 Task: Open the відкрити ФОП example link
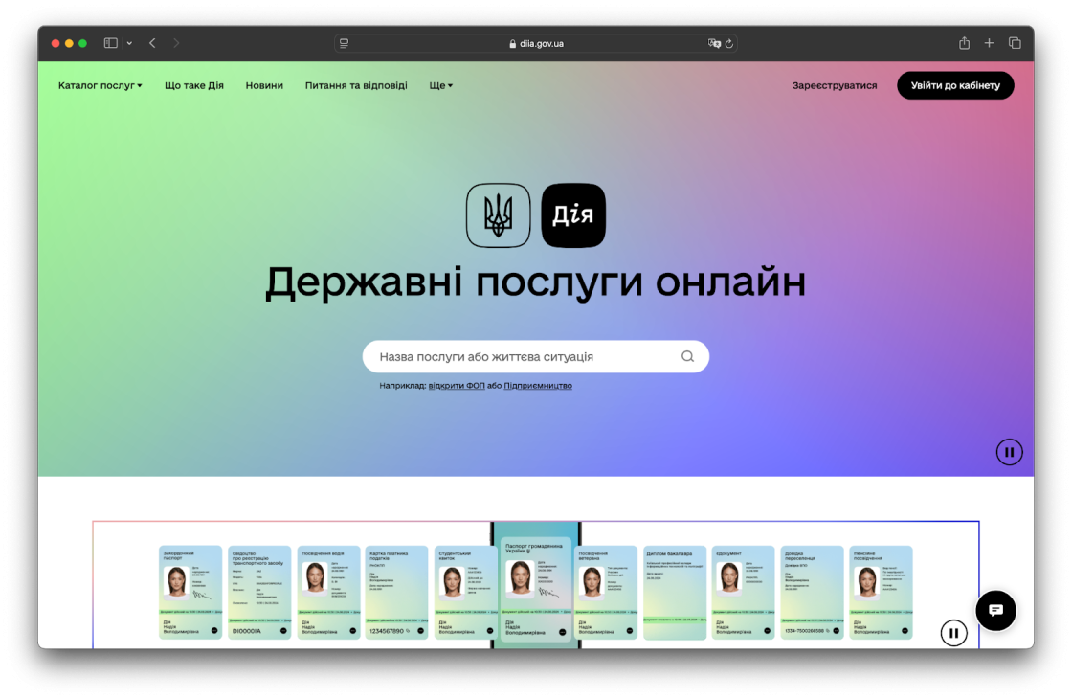coord(457,386)
